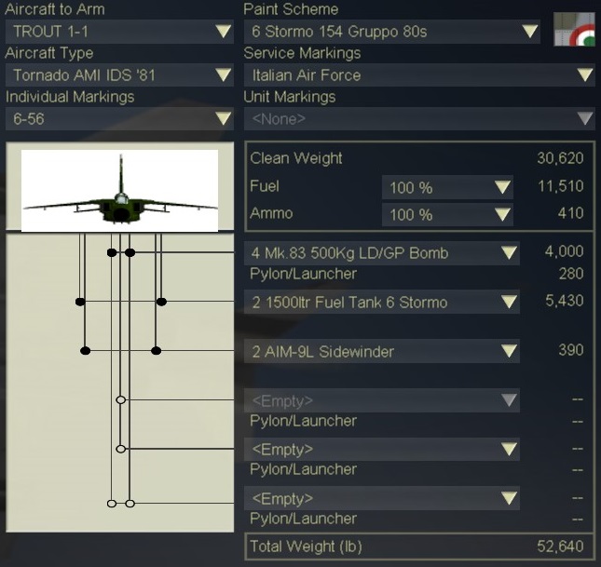Click the Clean Weight label

(x=296, y=158)
